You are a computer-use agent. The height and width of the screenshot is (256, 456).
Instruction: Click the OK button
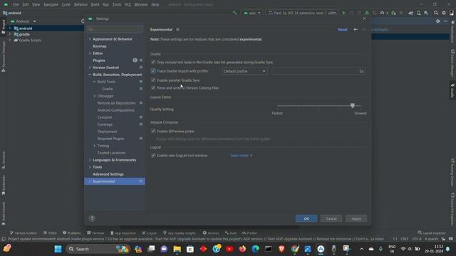(x=306, y=218)
